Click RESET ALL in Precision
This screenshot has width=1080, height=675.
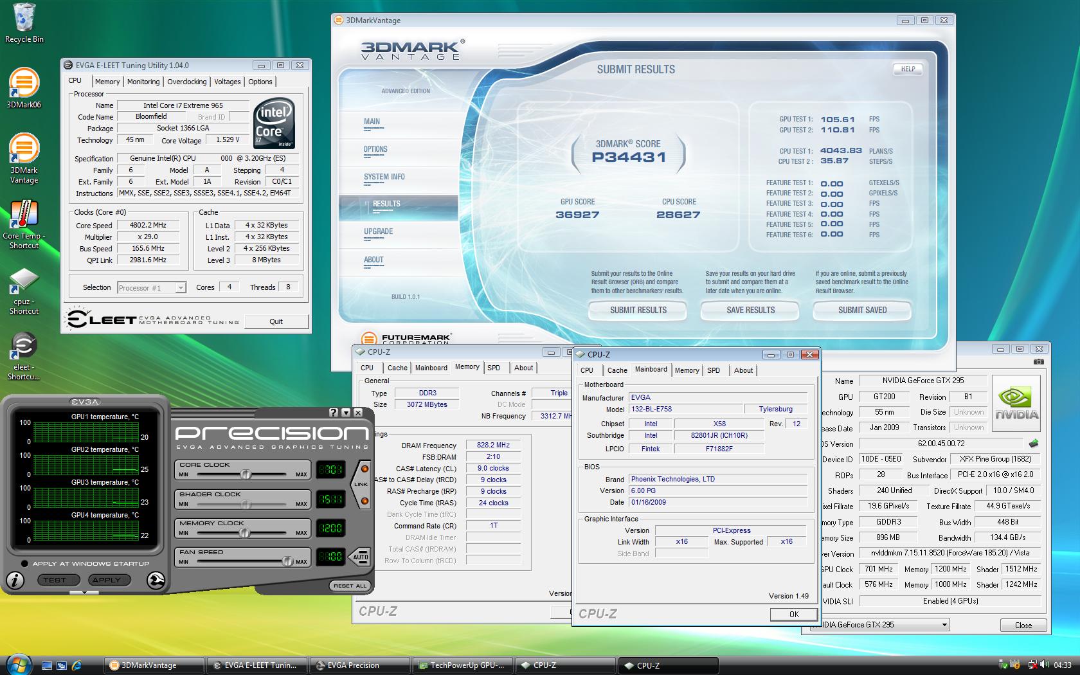pyautogui.click(x=350, y=586)
